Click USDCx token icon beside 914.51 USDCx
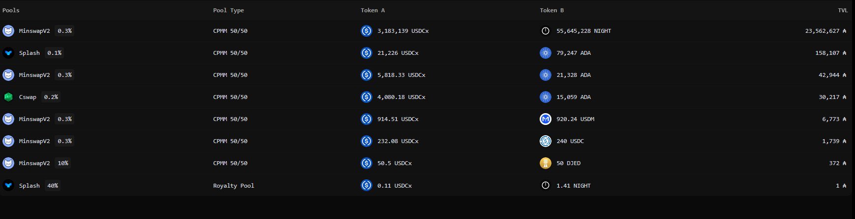 tap(366, 119)
